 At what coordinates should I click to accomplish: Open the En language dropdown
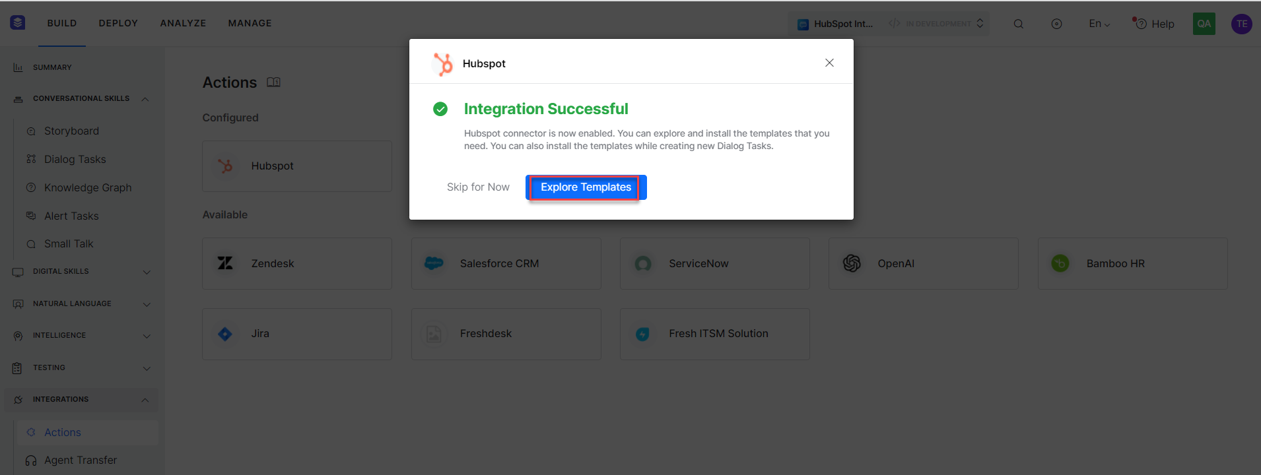pos(1099,24)
